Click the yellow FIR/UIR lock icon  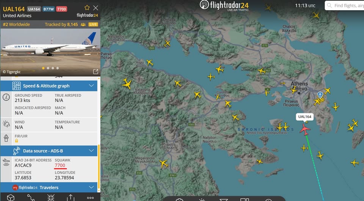click(x=16, y=141)
